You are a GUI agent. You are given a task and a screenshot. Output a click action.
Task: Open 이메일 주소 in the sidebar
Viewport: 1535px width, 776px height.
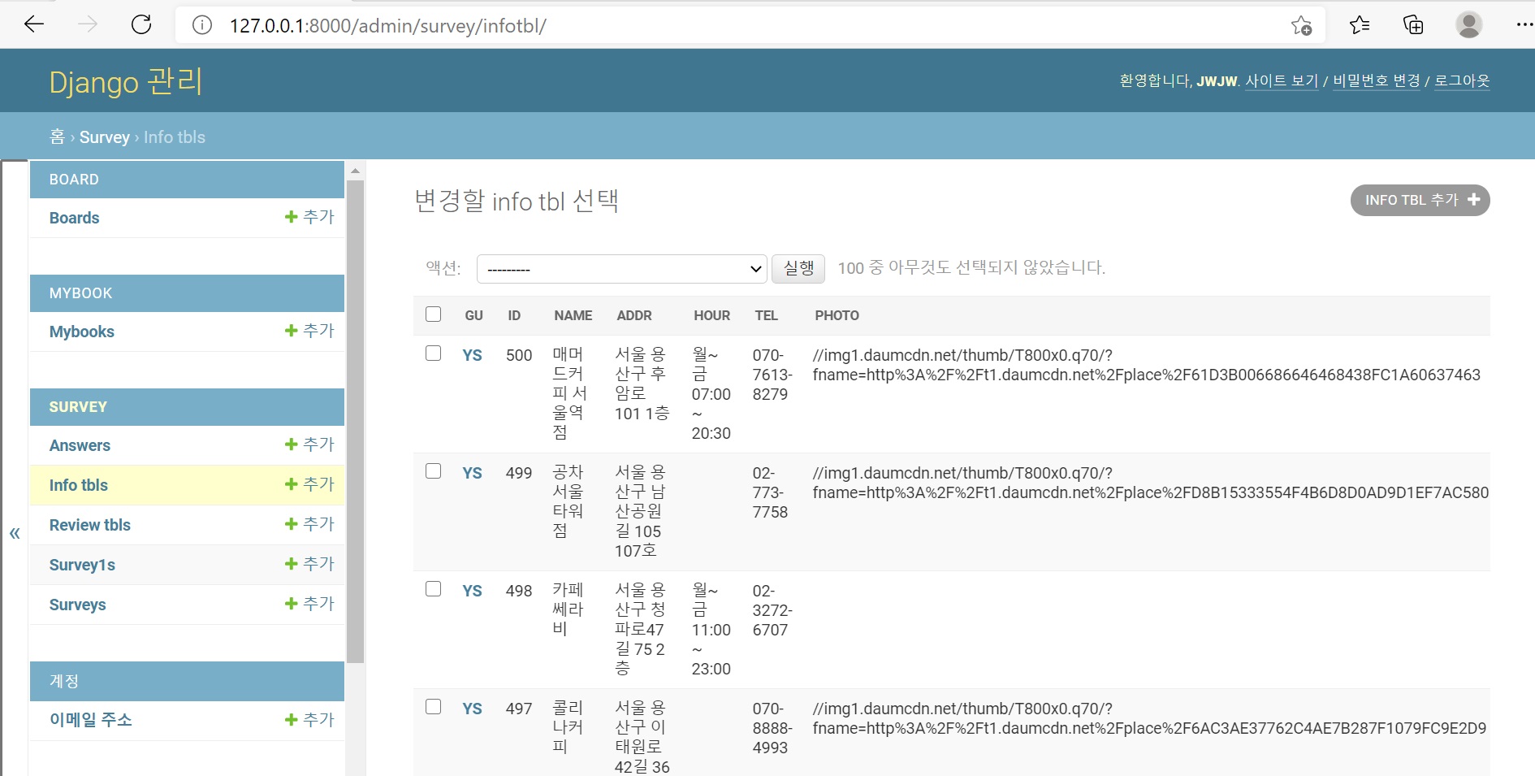(90, 720)
